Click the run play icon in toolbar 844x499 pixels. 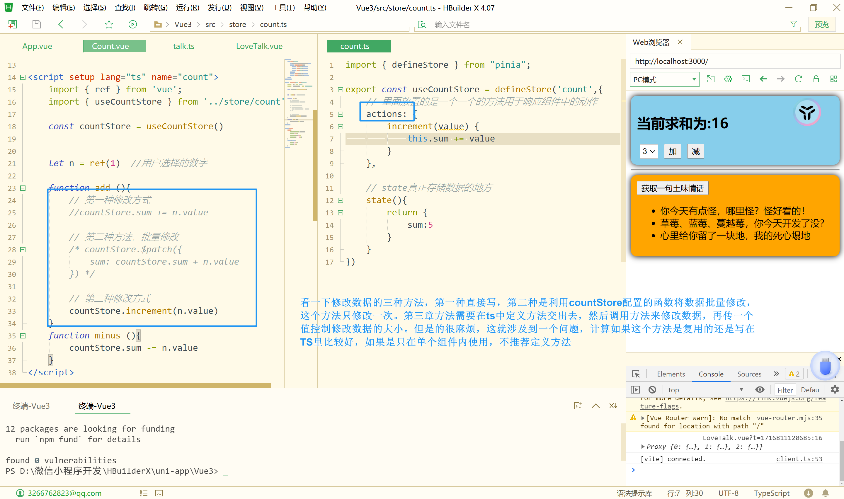(x=132, y=24)
